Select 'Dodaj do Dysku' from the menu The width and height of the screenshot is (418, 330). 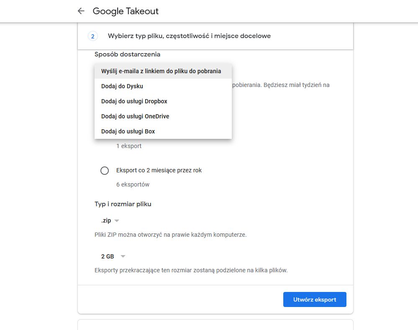(122, 86)
